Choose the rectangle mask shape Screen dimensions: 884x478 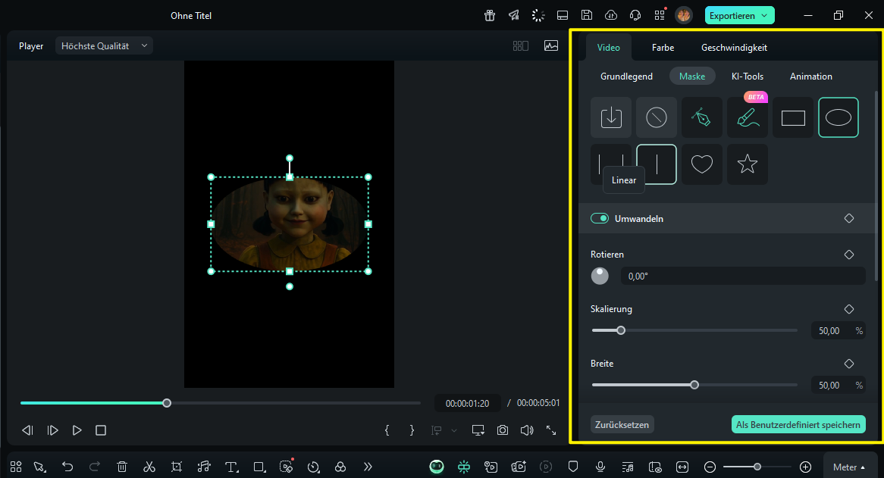click(792, 117)
